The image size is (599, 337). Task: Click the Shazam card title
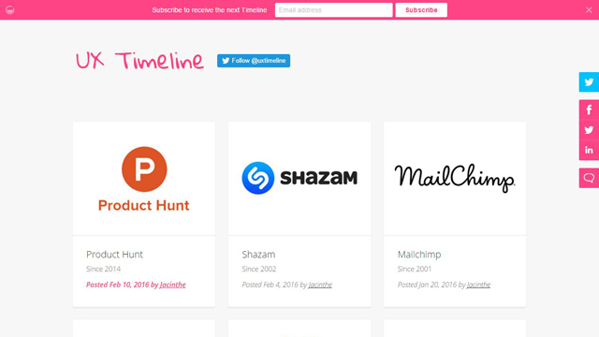point(258,255)
